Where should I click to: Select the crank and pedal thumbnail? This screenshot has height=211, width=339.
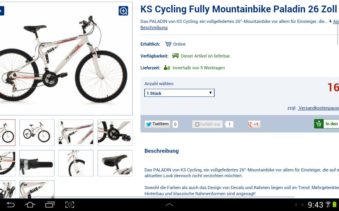click(115, 133)
